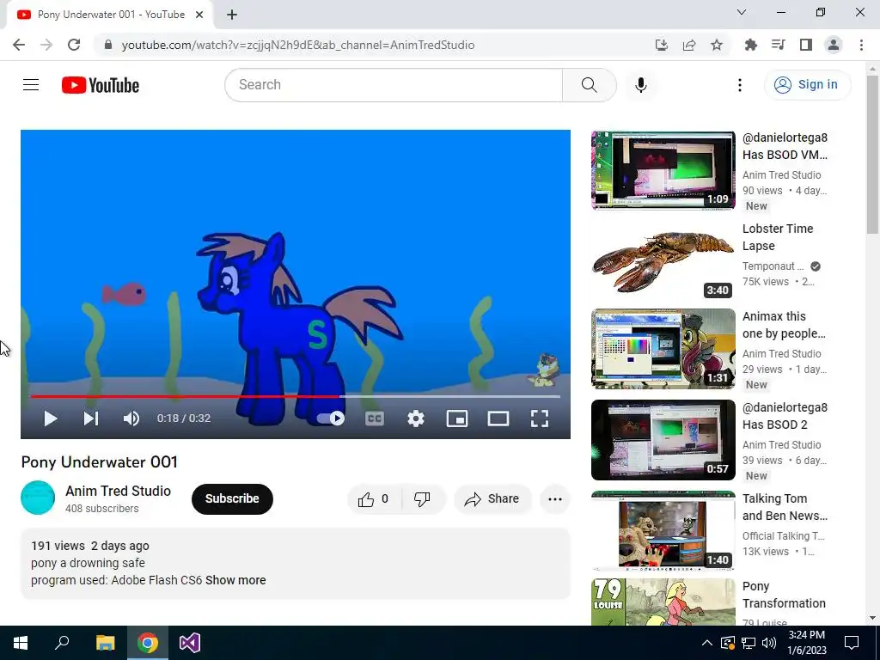Open the media control icon in Chrome toolbar

(x=778, y=45)
